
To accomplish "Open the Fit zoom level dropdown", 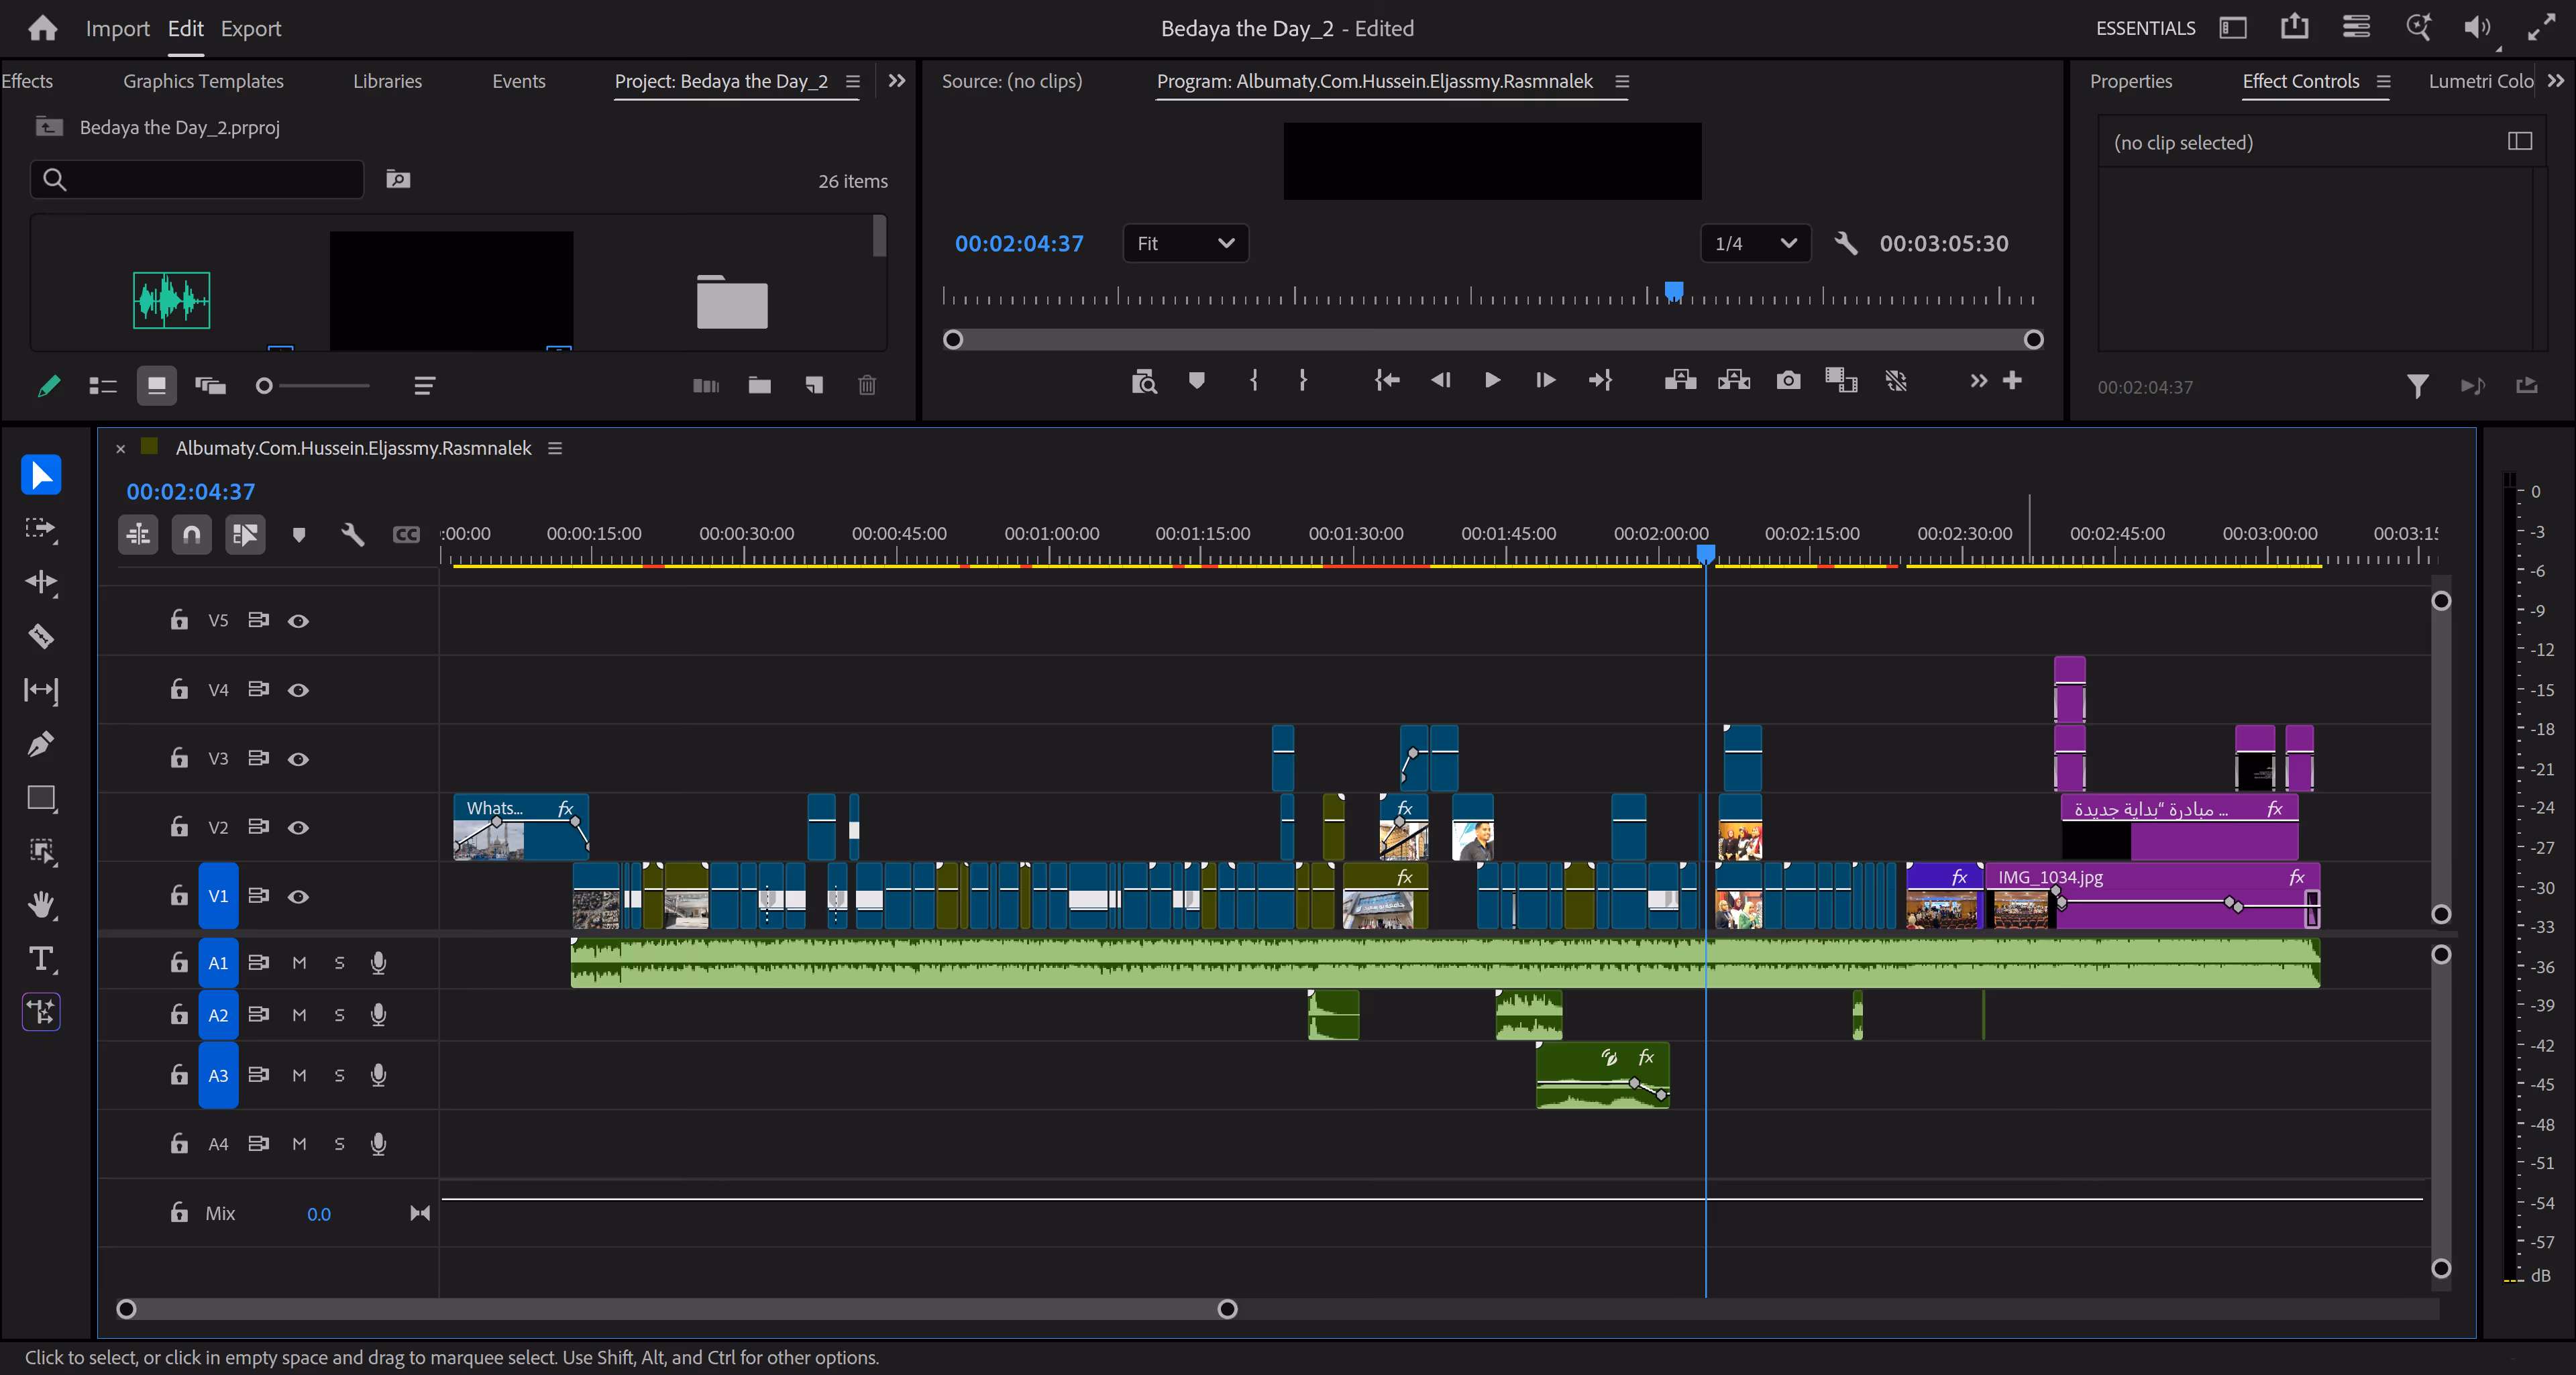I will click(x=1185, y=243).
